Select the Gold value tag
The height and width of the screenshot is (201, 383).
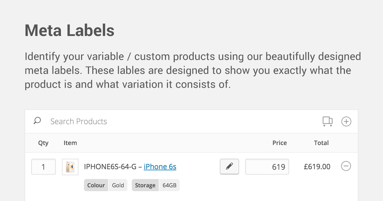click(x=118, y=185)
